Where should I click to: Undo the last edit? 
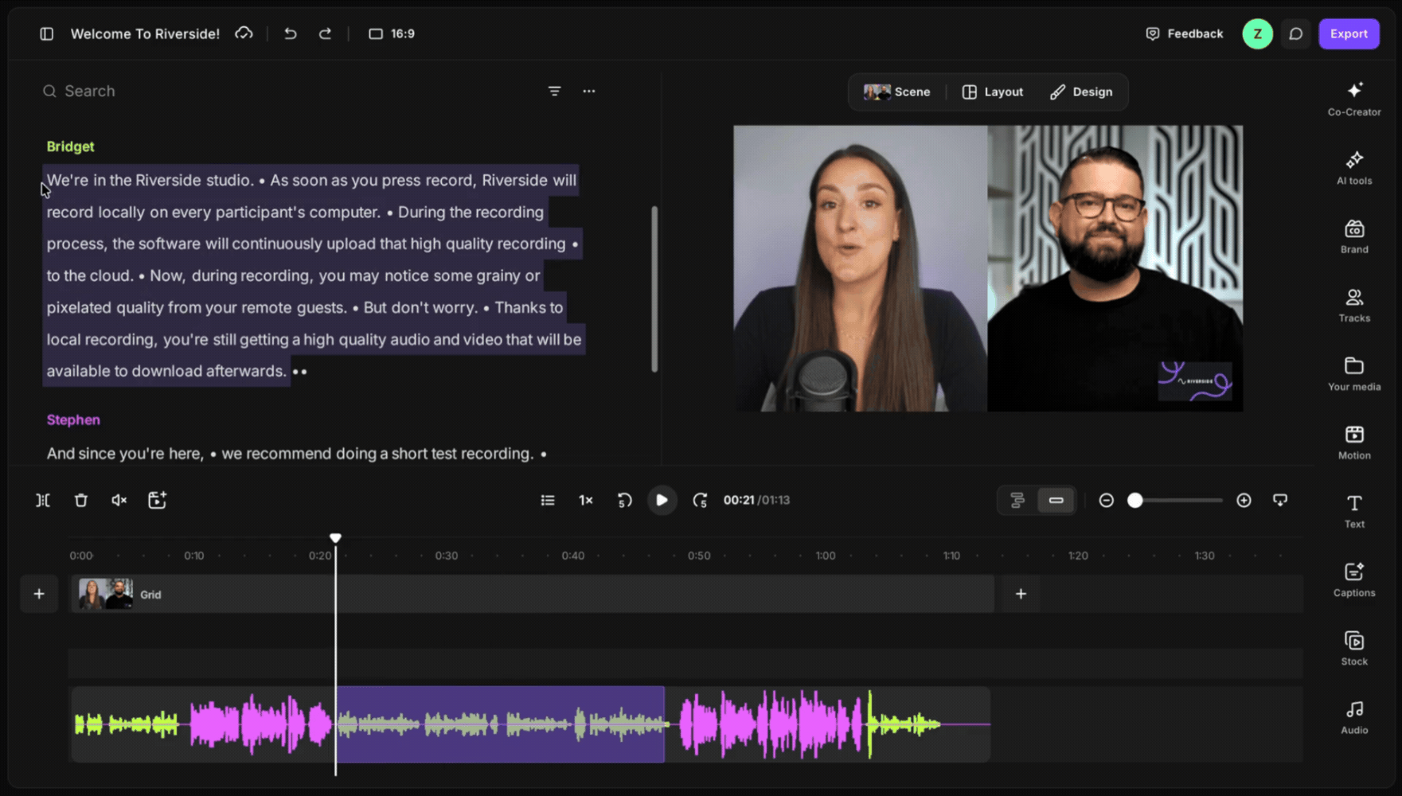click(291, 33)
